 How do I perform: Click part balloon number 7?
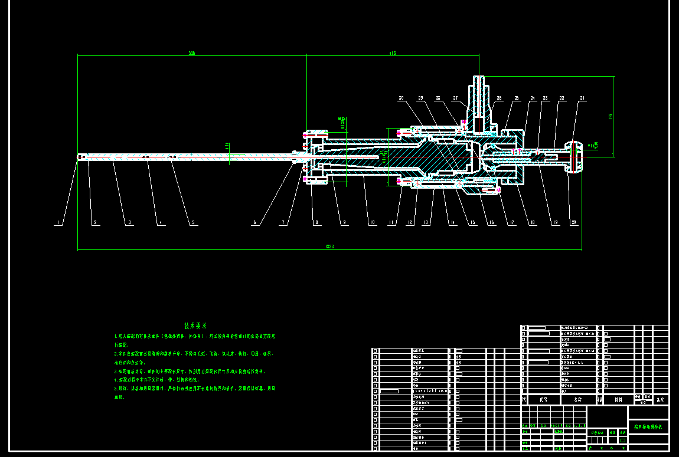point(283,223)
